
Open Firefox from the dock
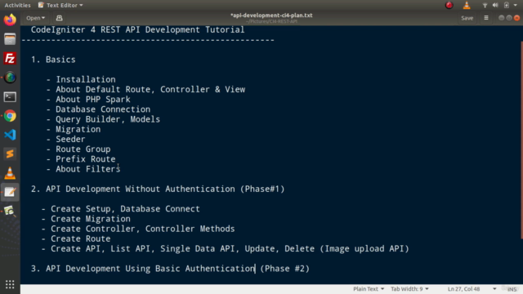click(x=10, y=20)
